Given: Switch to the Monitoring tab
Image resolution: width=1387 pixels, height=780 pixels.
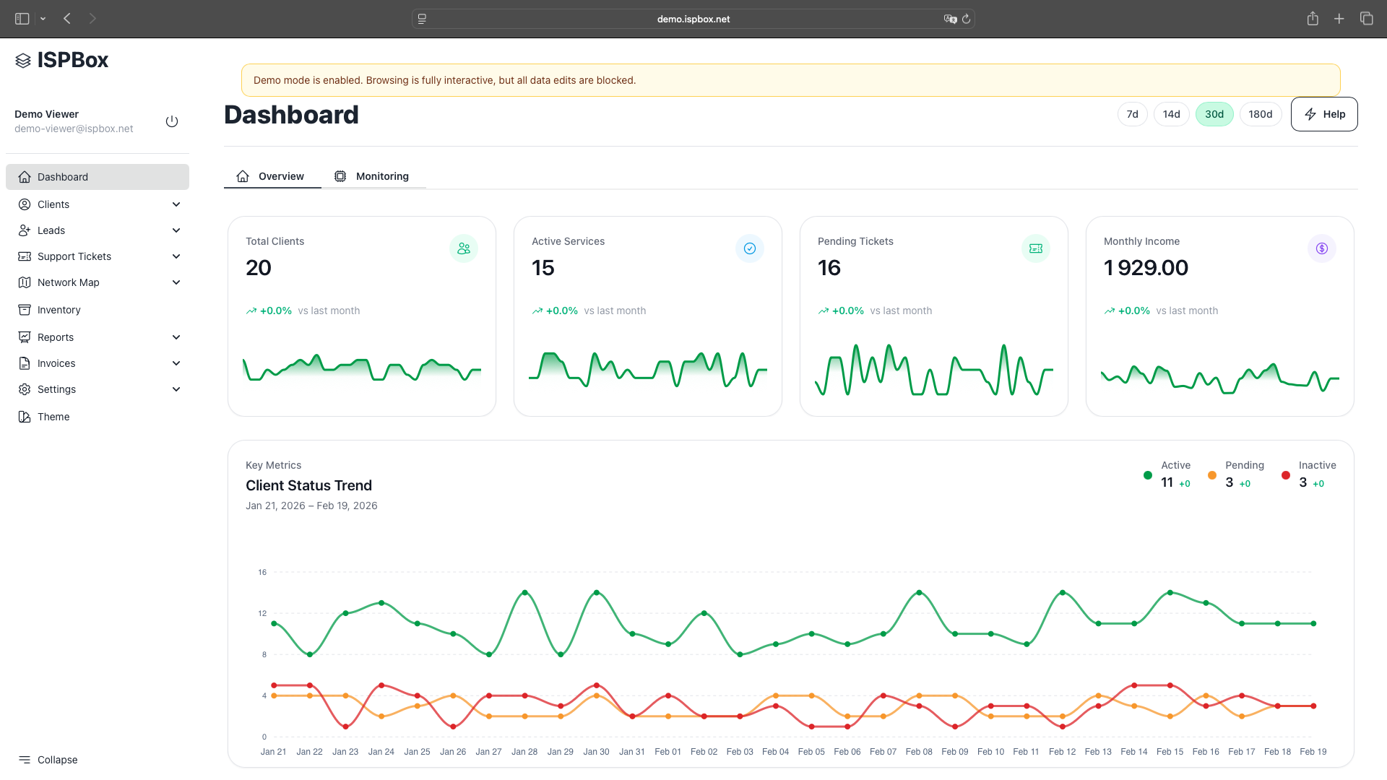Looking at the screenshot, I should [x=373, y=175].
